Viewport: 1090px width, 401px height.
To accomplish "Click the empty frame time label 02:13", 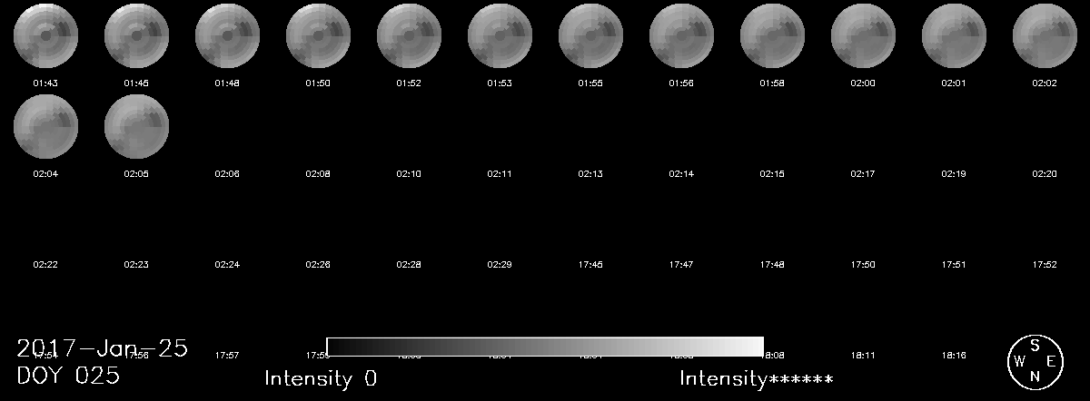I will tap(590, 173).
